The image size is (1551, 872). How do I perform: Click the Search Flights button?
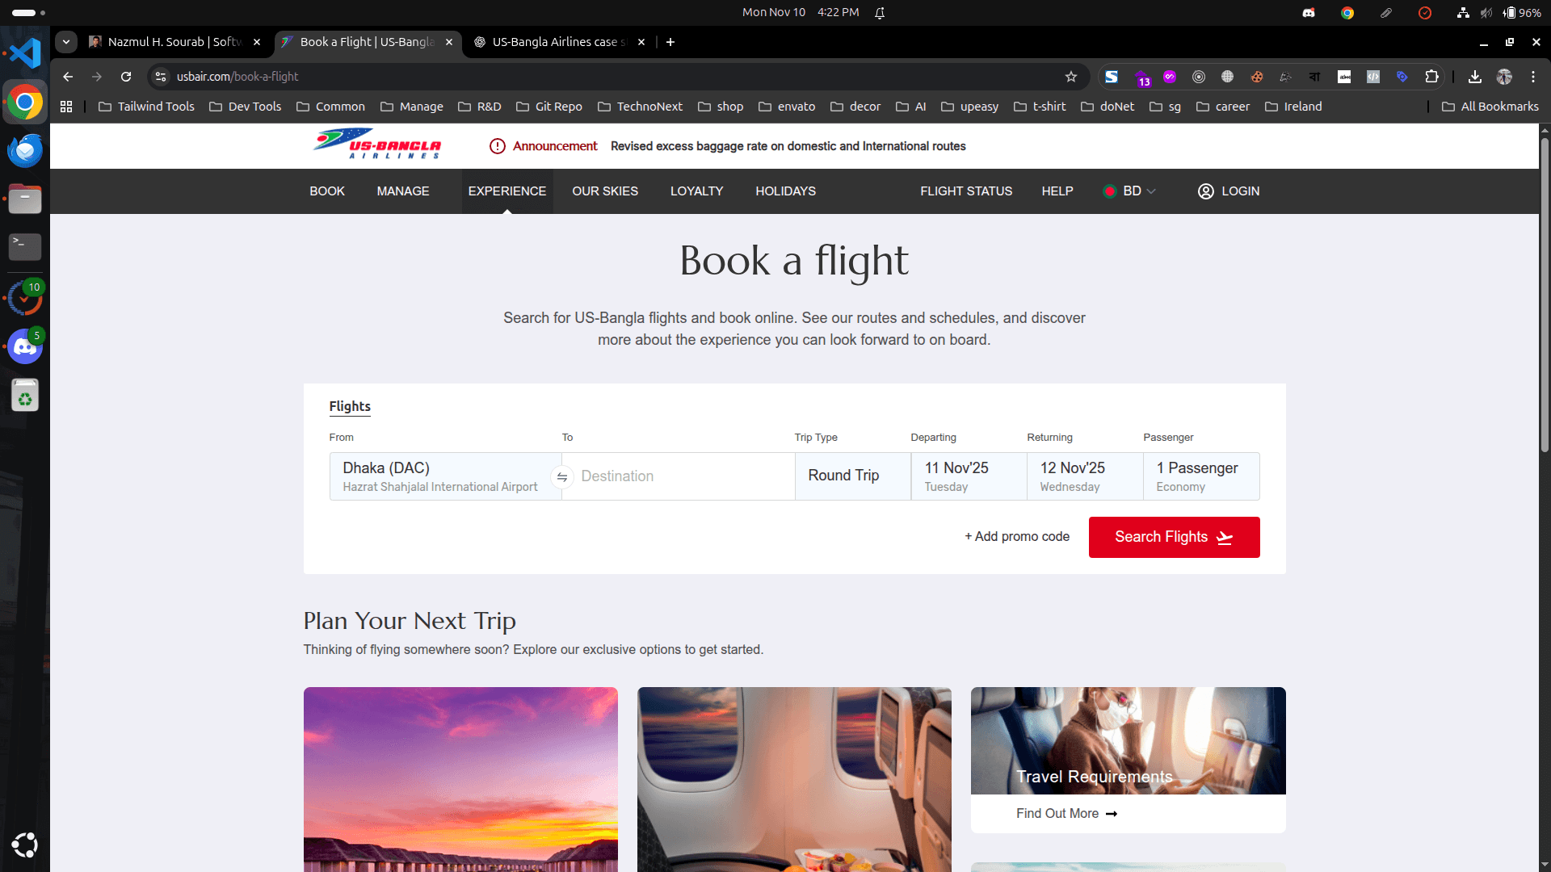(1174, 537)
